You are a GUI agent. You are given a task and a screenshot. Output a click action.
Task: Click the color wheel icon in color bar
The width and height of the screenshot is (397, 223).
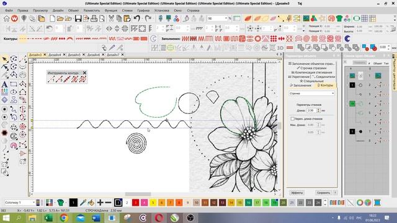[x=360, y=203]
